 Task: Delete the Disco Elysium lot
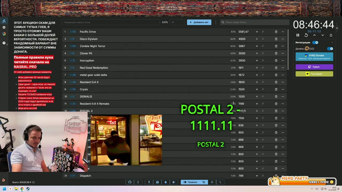click(x=276, y=39)
